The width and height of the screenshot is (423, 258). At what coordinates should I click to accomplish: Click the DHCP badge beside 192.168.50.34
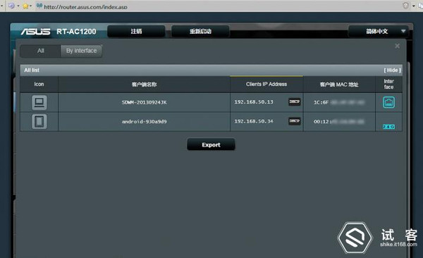pyautogui.click(x=294, y=121)
